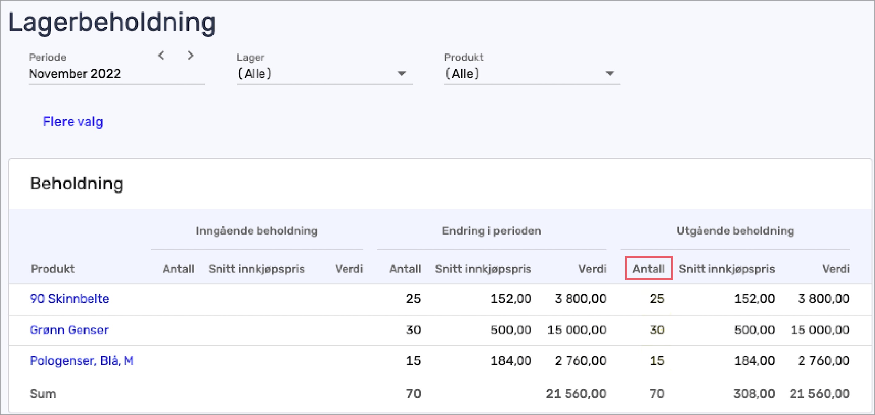Select Sum period change quantity 70
The height and width of the screenshot is (415, 875).
coord(413,394)
